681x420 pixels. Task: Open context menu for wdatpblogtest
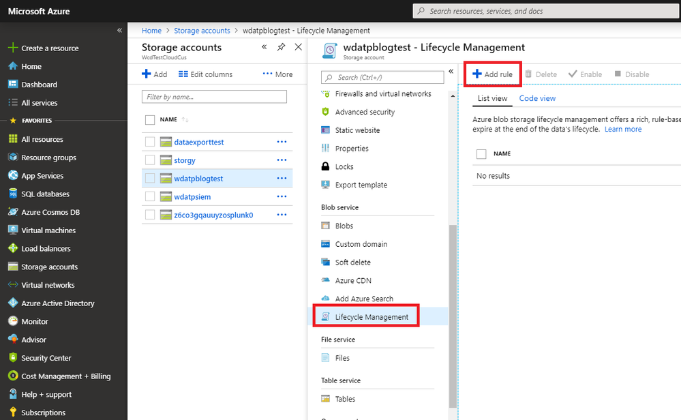click(282, 179)
